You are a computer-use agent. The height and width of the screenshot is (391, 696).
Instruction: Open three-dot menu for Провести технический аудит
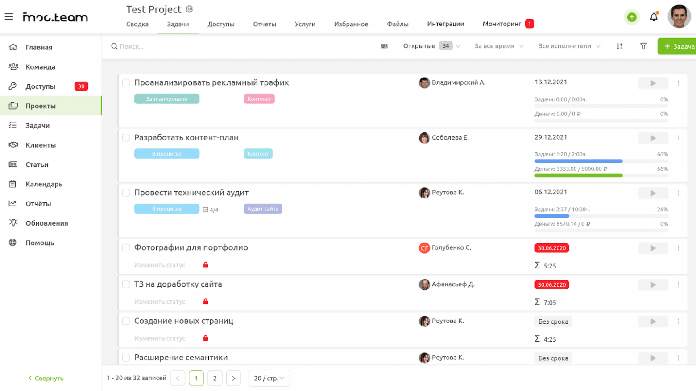click(x=678, y=193)
